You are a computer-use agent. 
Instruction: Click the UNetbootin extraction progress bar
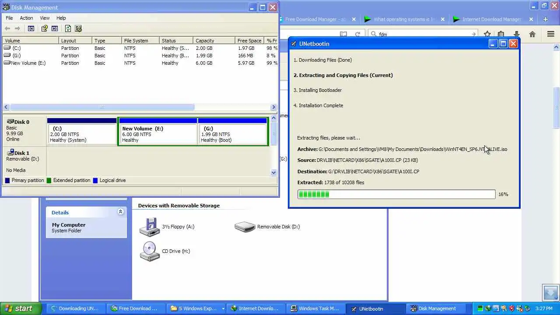396,194
